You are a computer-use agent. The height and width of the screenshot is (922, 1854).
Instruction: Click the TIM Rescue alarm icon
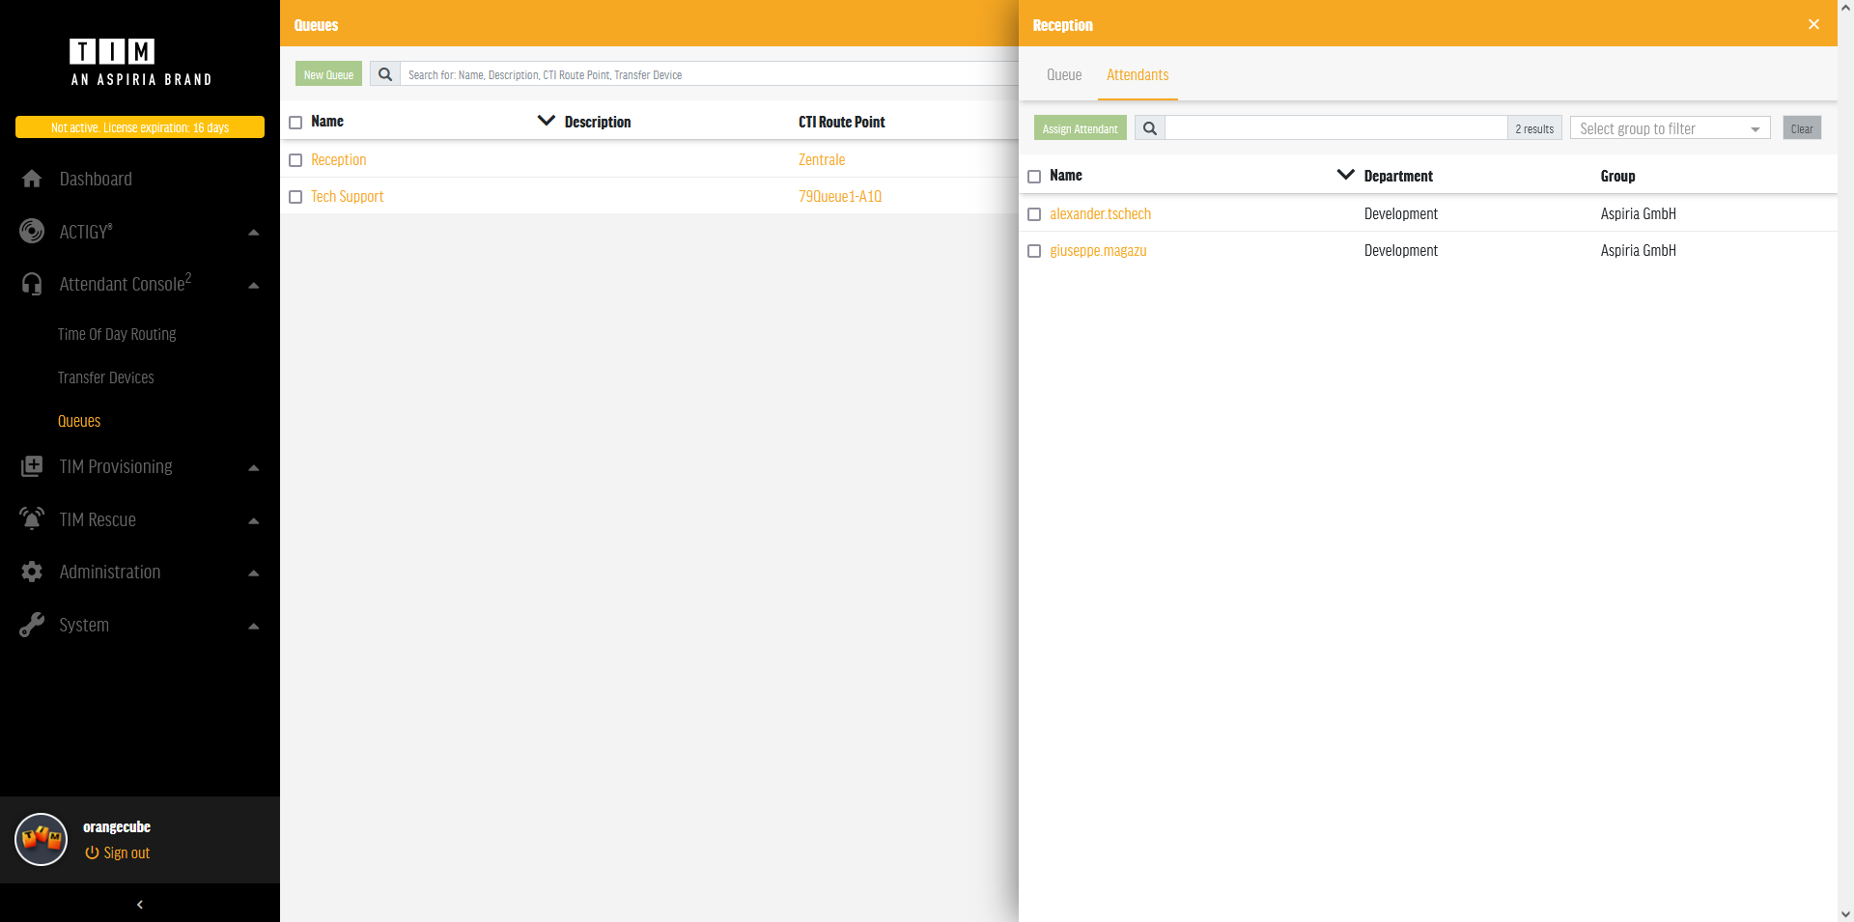coord(32,518)
